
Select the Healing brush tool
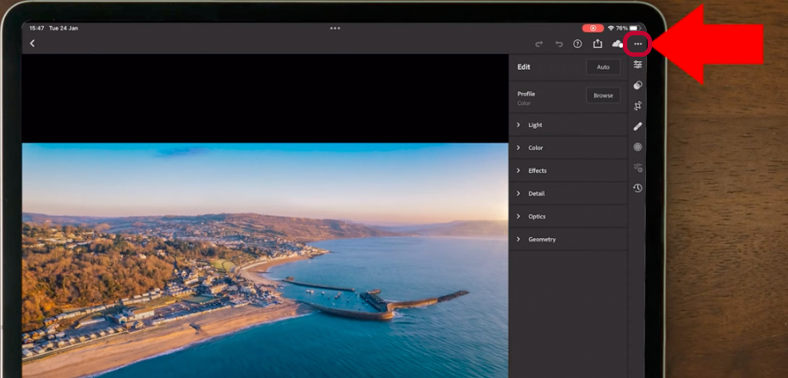(x=637, y=126)
